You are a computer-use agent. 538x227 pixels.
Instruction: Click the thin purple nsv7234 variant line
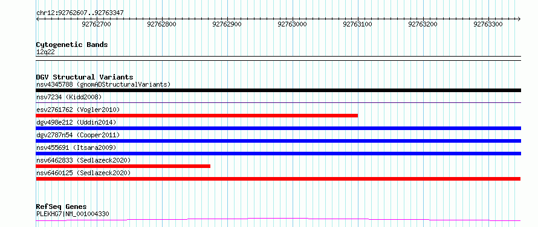point(278,102)
